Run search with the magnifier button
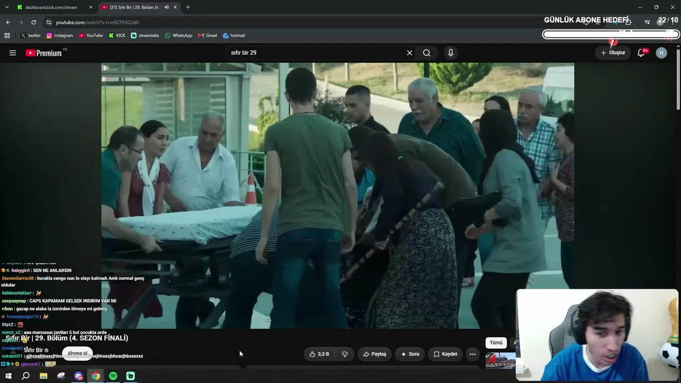Viewport: 681px width, 383px height. tap(427, 53)
